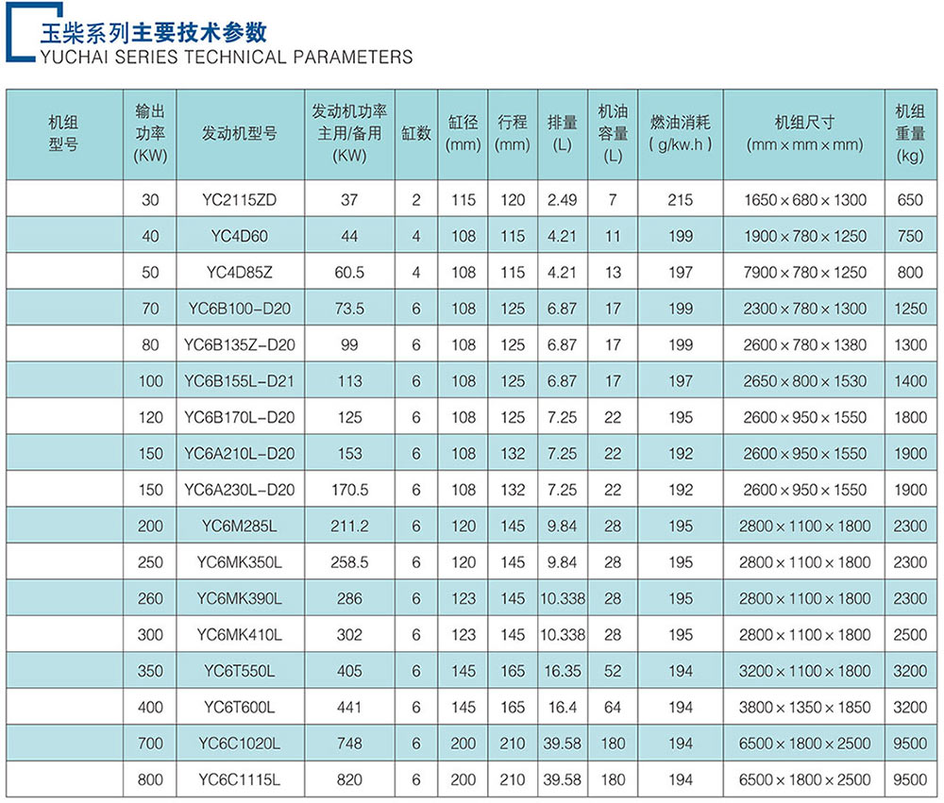Select output power "700" in YC6C1020L row
This screenshot has width=944, height=803.
pyautogui.click(x=150, y=744)
